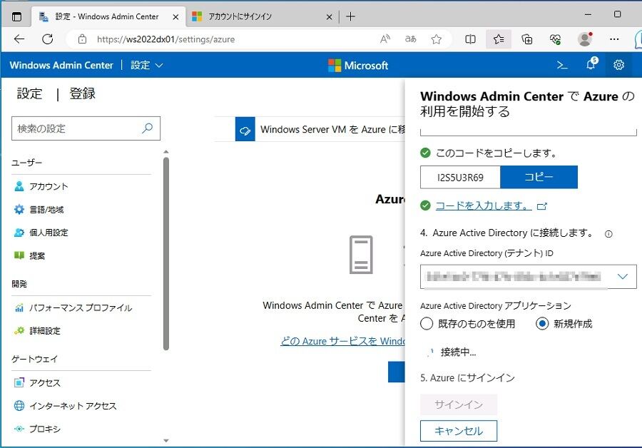Close the アカウントにサインイン tab
This screenshot has height=448, width=642.
[329, 17]
